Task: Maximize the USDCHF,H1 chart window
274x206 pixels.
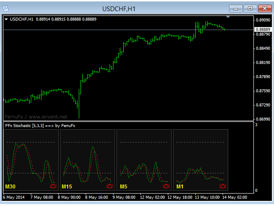Action: [x=250, y=9]
